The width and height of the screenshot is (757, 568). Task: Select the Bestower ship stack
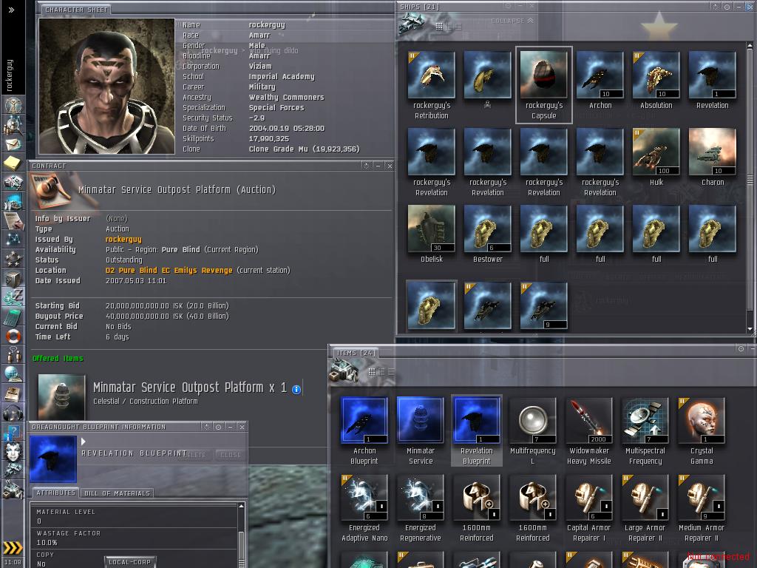(x=488, y=234)
